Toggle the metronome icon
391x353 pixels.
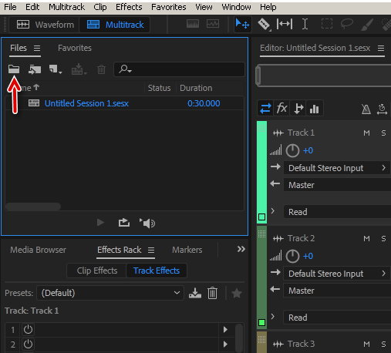pos(366,109)
